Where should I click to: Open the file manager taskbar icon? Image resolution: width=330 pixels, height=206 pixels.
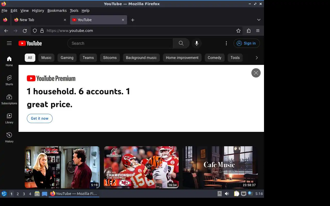pos(37,194)
